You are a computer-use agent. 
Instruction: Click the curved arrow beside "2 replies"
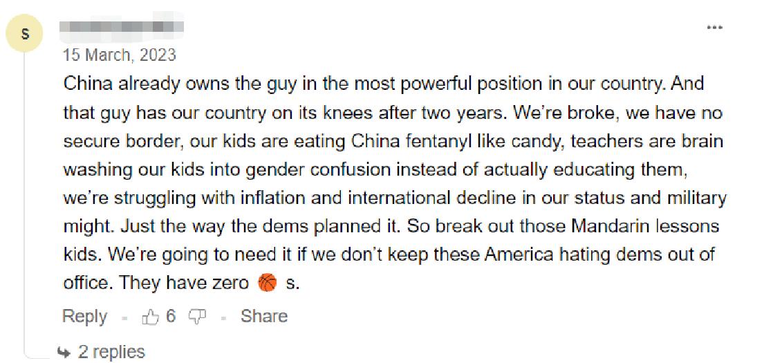tap(64, 352)
